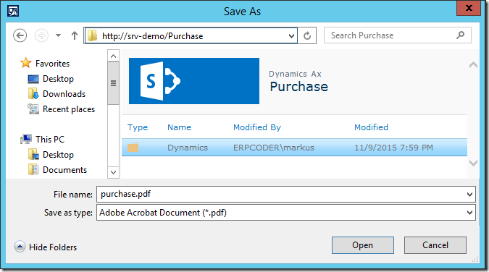The height and width of the screenshot is (272, 489).
Task: Close the Save As dialog
Action: coord(469,8)
